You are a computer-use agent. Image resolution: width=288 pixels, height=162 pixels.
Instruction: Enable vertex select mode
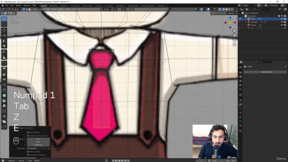click(x=24, y=9)
